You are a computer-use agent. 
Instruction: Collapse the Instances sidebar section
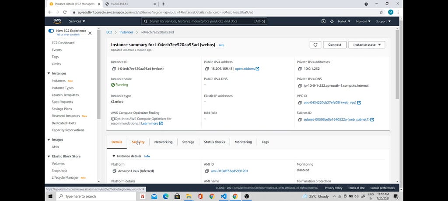pos(49,73)
